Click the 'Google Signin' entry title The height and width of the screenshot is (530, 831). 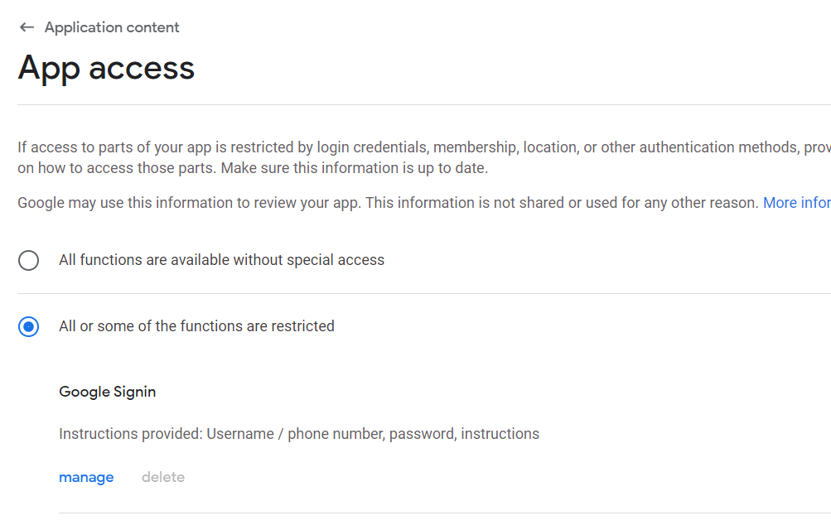108,392
